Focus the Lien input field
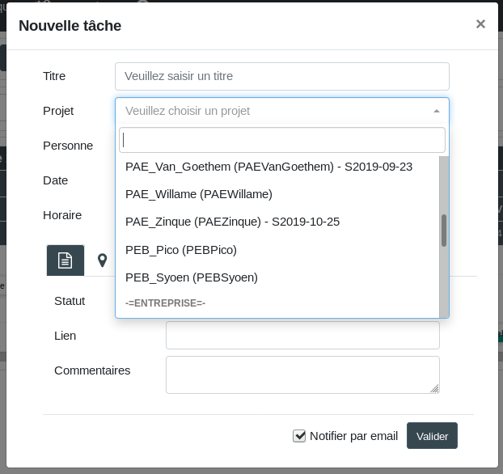 (302, 335)
